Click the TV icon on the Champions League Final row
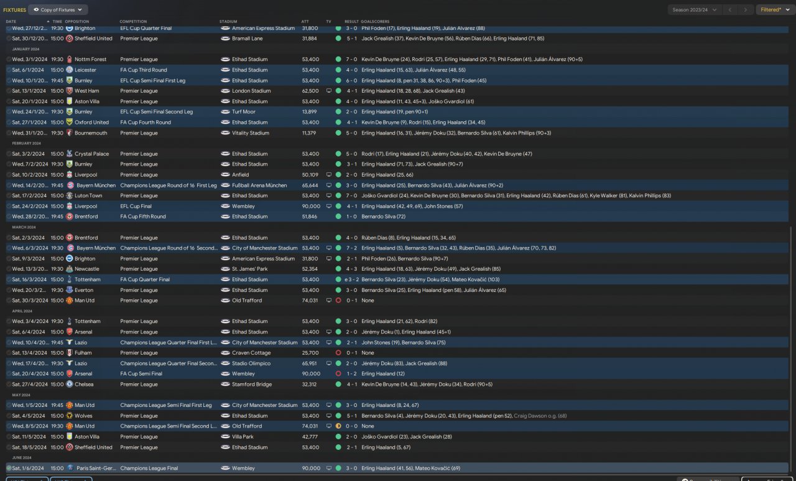Viewport: 796px width, 481px height. point(329,468)
